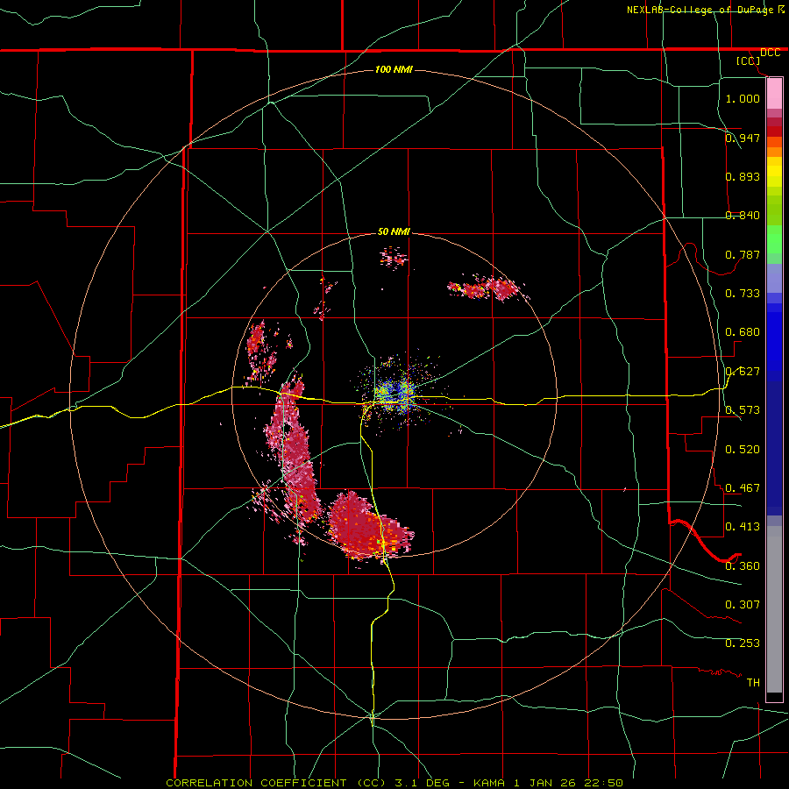
Task: Click the 0.573 scale value
Action: point(743,409)
